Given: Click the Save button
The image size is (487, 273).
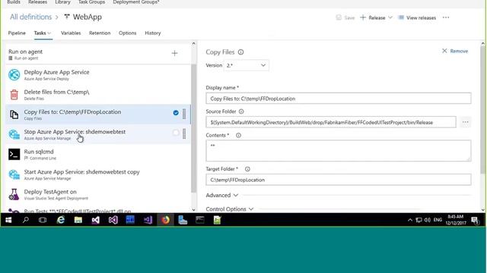Looking at the screenshot, I should (345, 17).
